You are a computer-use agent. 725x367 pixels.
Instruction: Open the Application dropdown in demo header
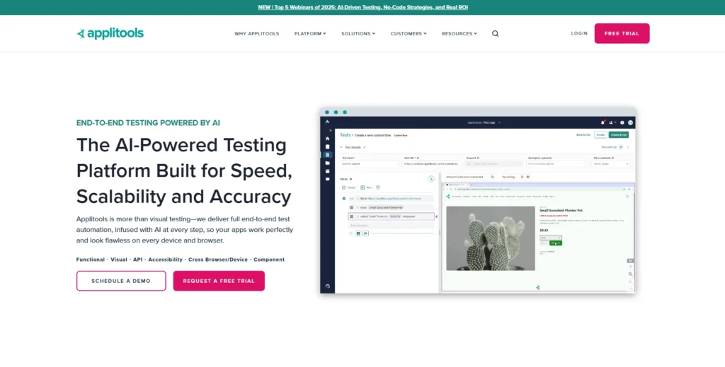click(x=484, y=122)
